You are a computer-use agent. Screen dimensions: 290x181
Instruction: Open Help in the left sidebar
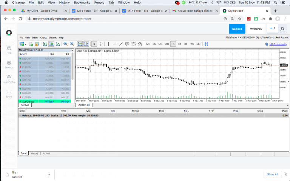tap(9, 50)
